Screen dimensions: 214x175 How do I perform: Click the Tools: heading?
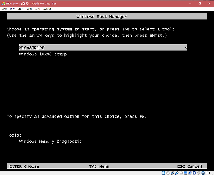[14, 135]
